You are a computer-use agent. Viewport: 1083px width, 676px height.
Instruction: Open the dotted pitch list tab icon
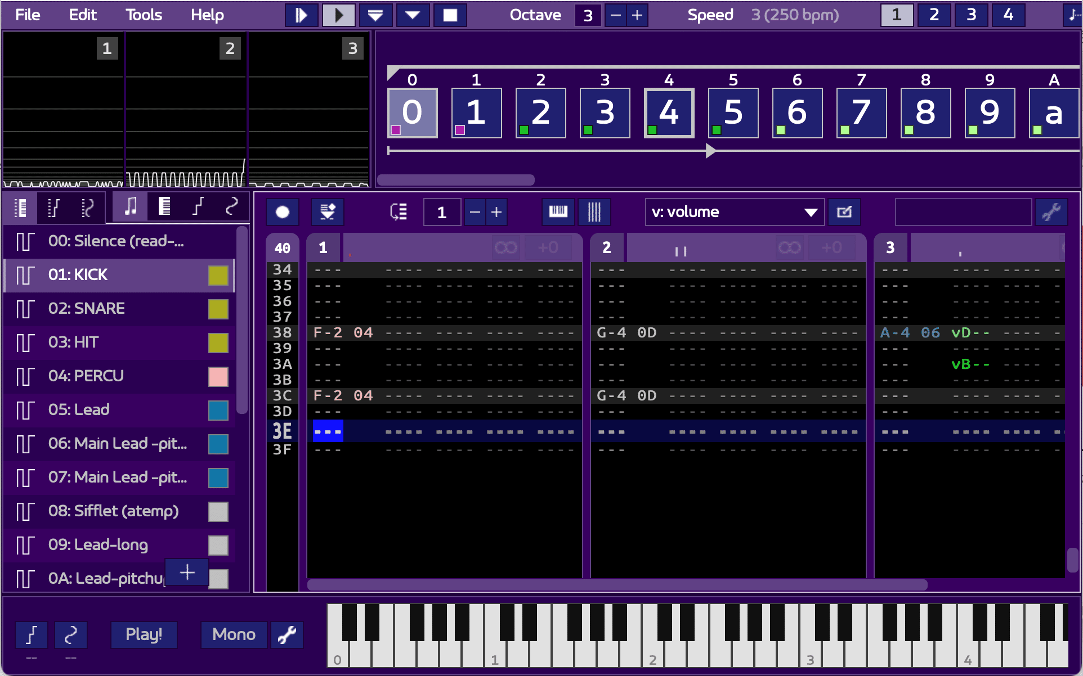tap(87, 208)
